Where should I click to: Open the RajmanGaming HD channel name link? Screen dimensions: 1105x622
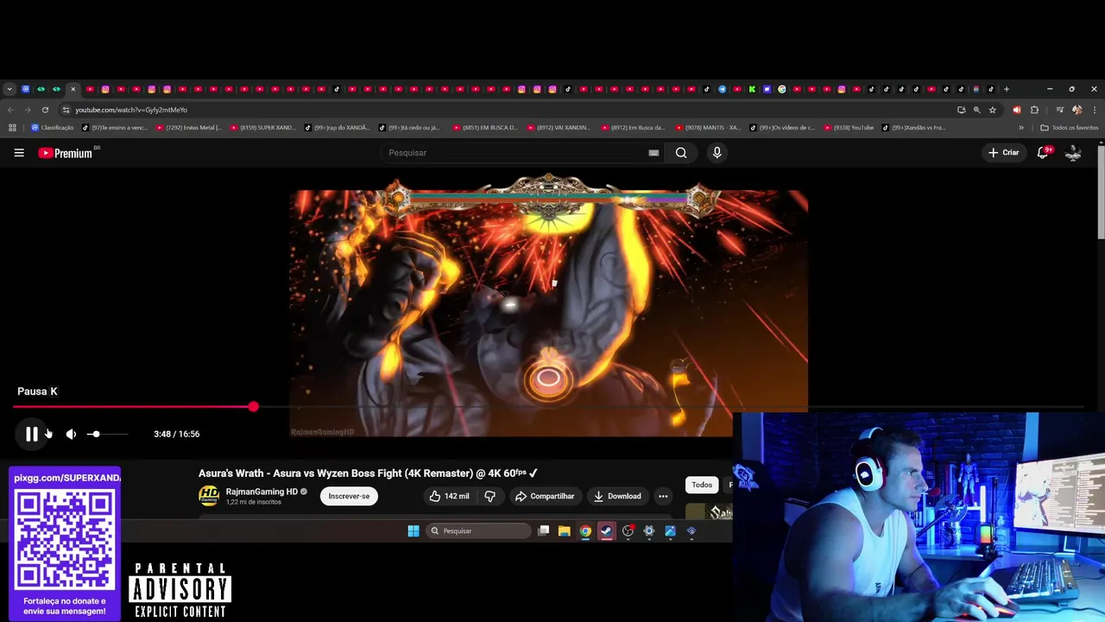(262, 492)
